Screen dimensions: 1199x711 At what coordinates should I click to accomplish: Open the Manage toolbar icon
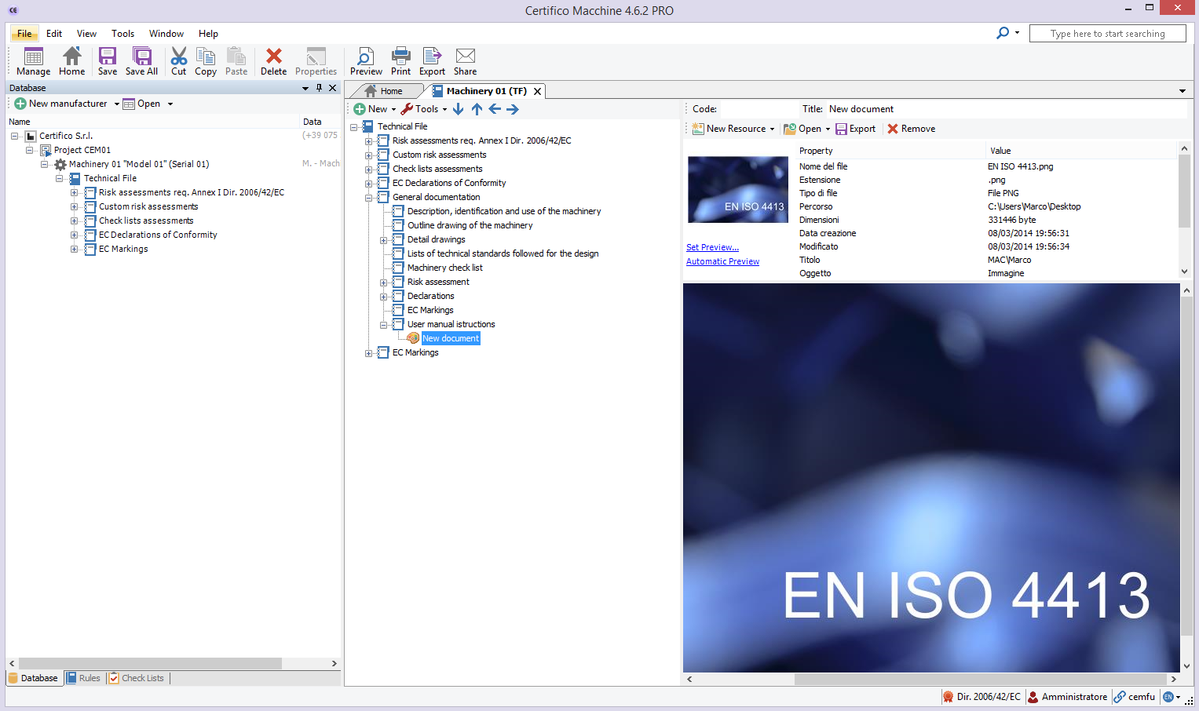pyautogui.click(x=33, y=61)
